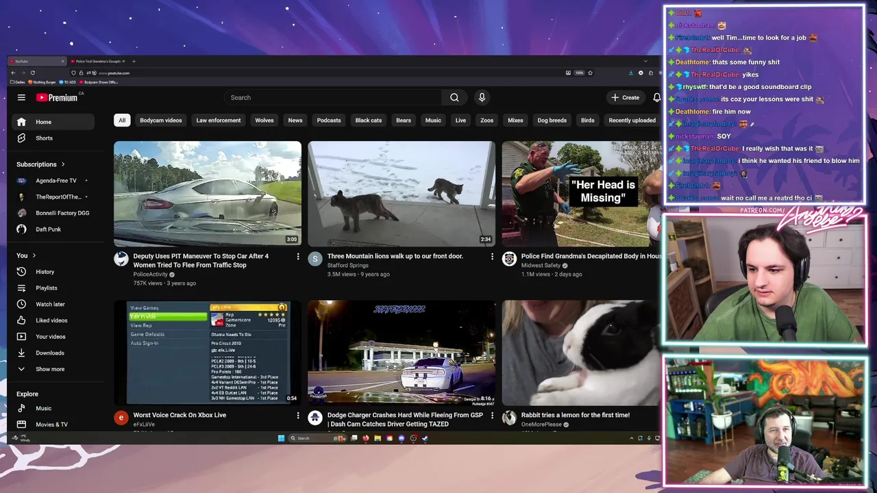The image size is (877, 493).
Task: Select the Live chip
Action: click(460, 121)
